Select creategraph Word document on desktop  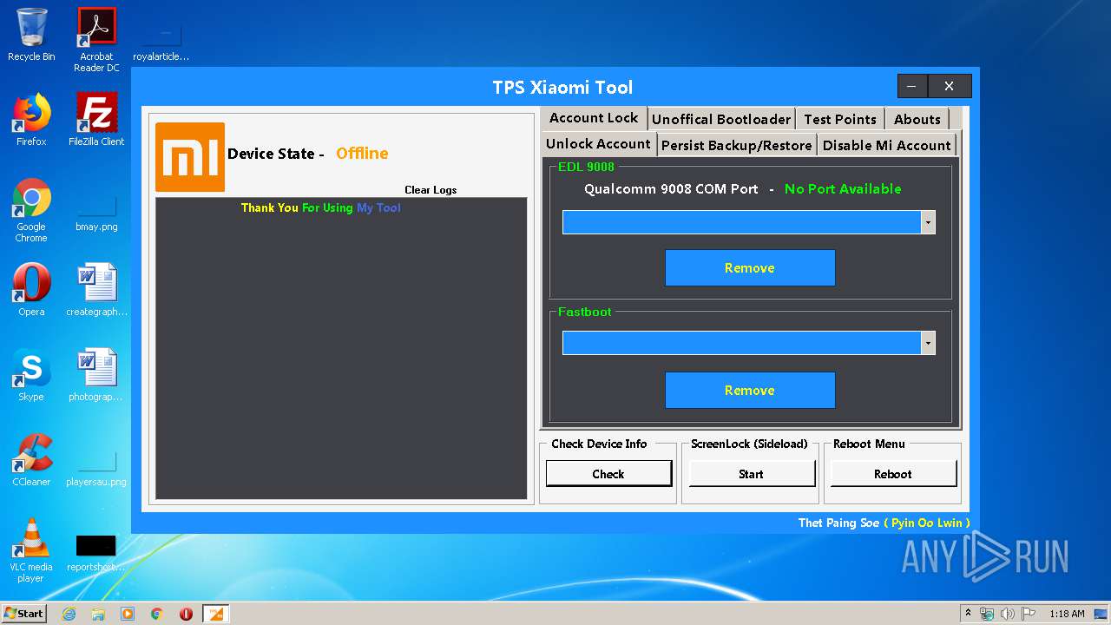point(96,290)
